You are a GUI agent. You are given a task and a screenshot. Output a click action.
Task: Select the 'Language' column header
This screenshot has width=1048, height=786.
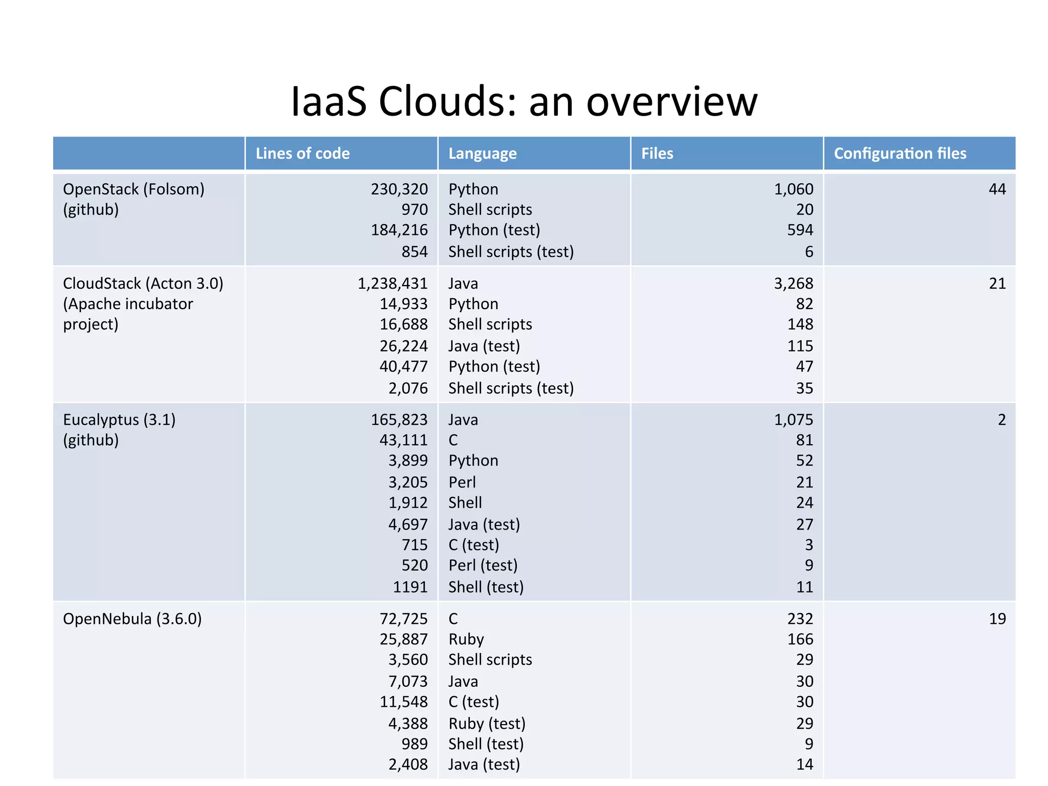tap(482, 154)
